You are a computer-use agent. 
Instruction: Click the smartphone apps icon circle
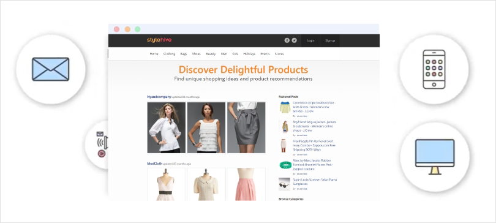pos(434,69)
